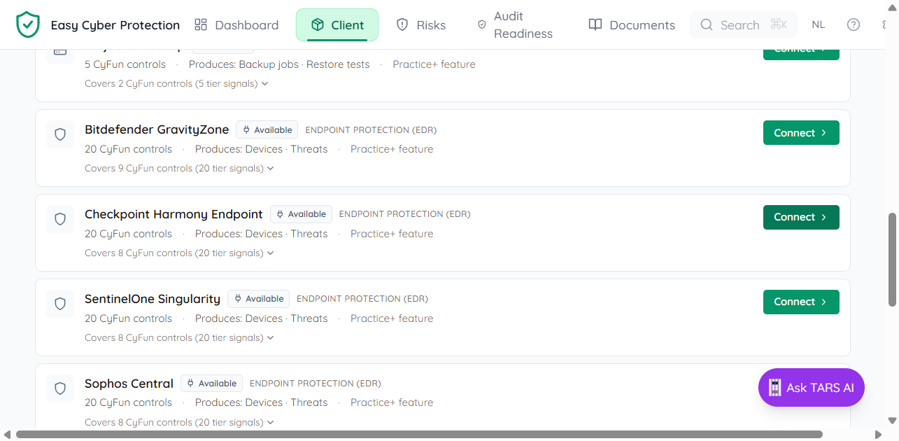899x441 pixels.
Task: Expand the Covers 2 CyFun controls row
Action: (176, 84)
